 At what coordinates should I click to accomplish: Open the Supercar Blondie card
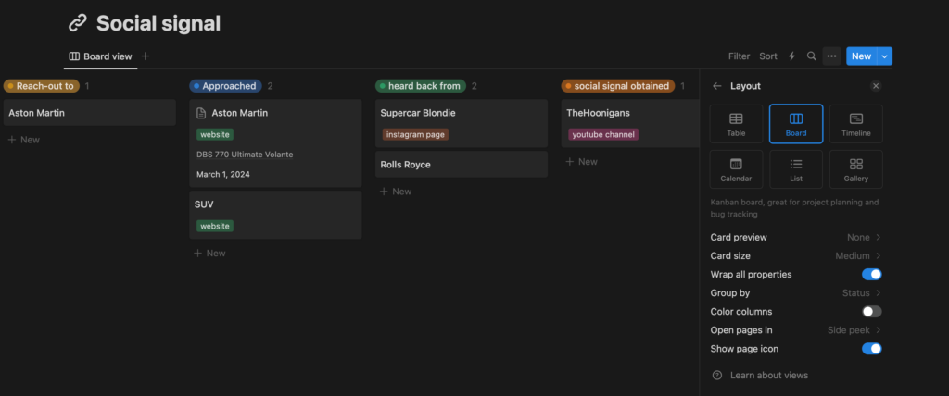[x=462, y=123]
